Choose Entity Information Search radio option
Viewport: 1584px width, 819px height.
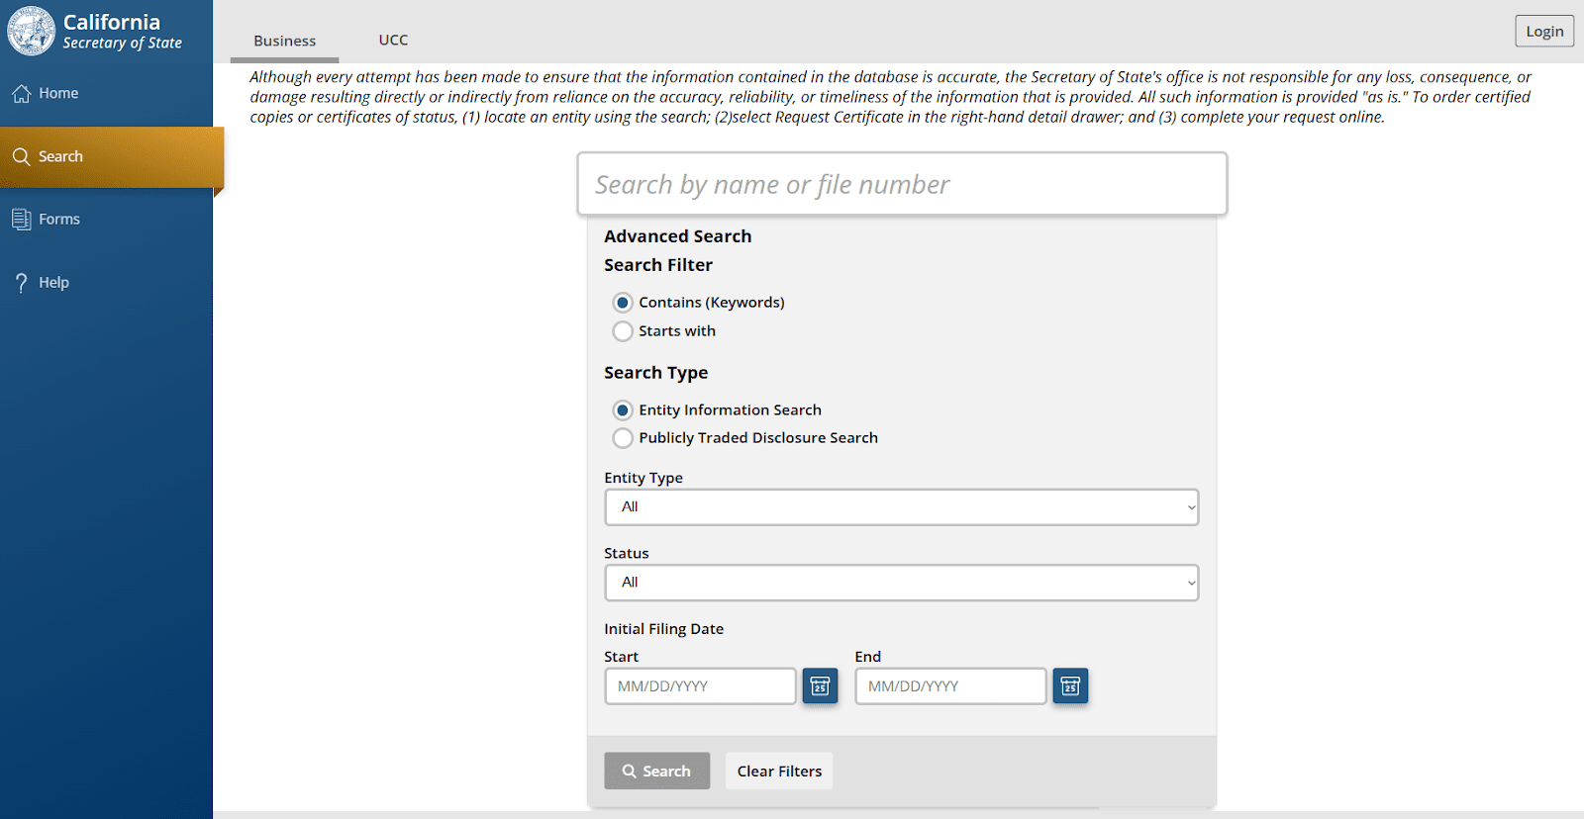click(623, 410)
